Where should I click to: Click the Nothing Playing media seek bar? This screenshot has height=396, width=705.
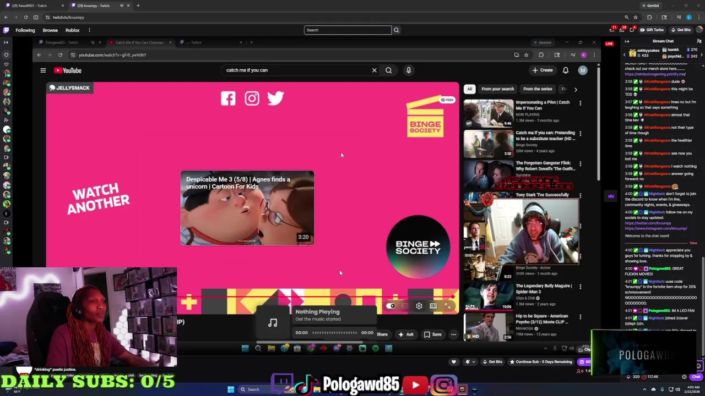pyautogui.click(x=334, y=333)
